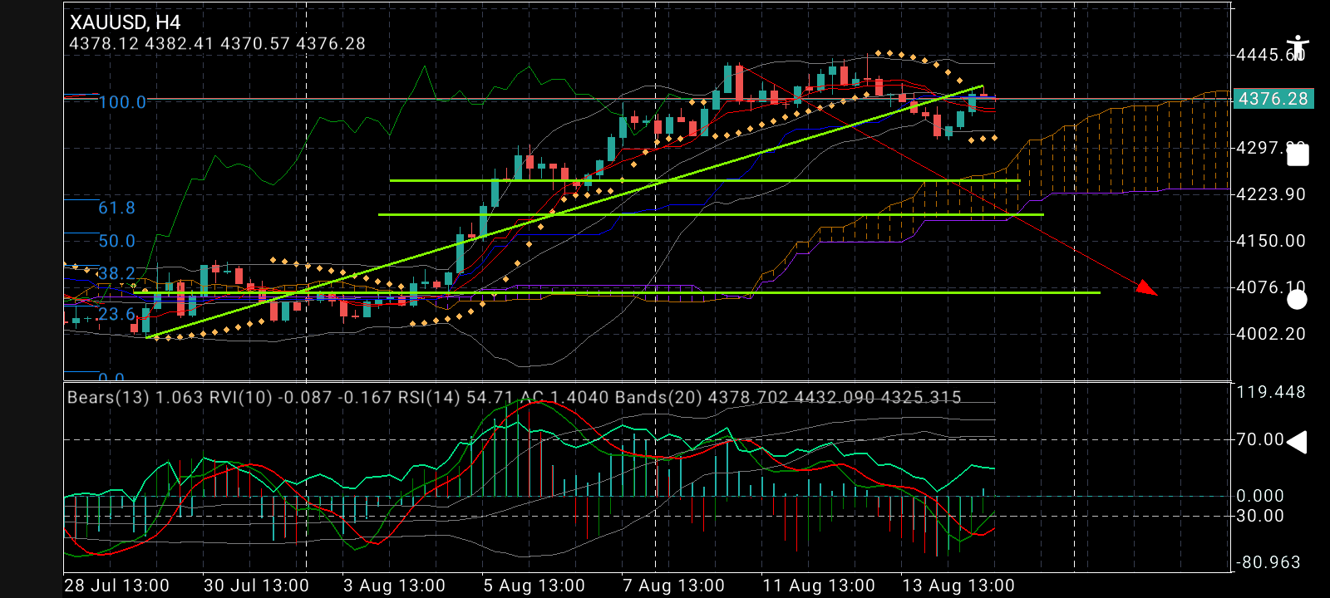This screenshot has width=1330, height=598.
Task: Tap the -80.963 indicator scale value
Action: pos(1268,562)
